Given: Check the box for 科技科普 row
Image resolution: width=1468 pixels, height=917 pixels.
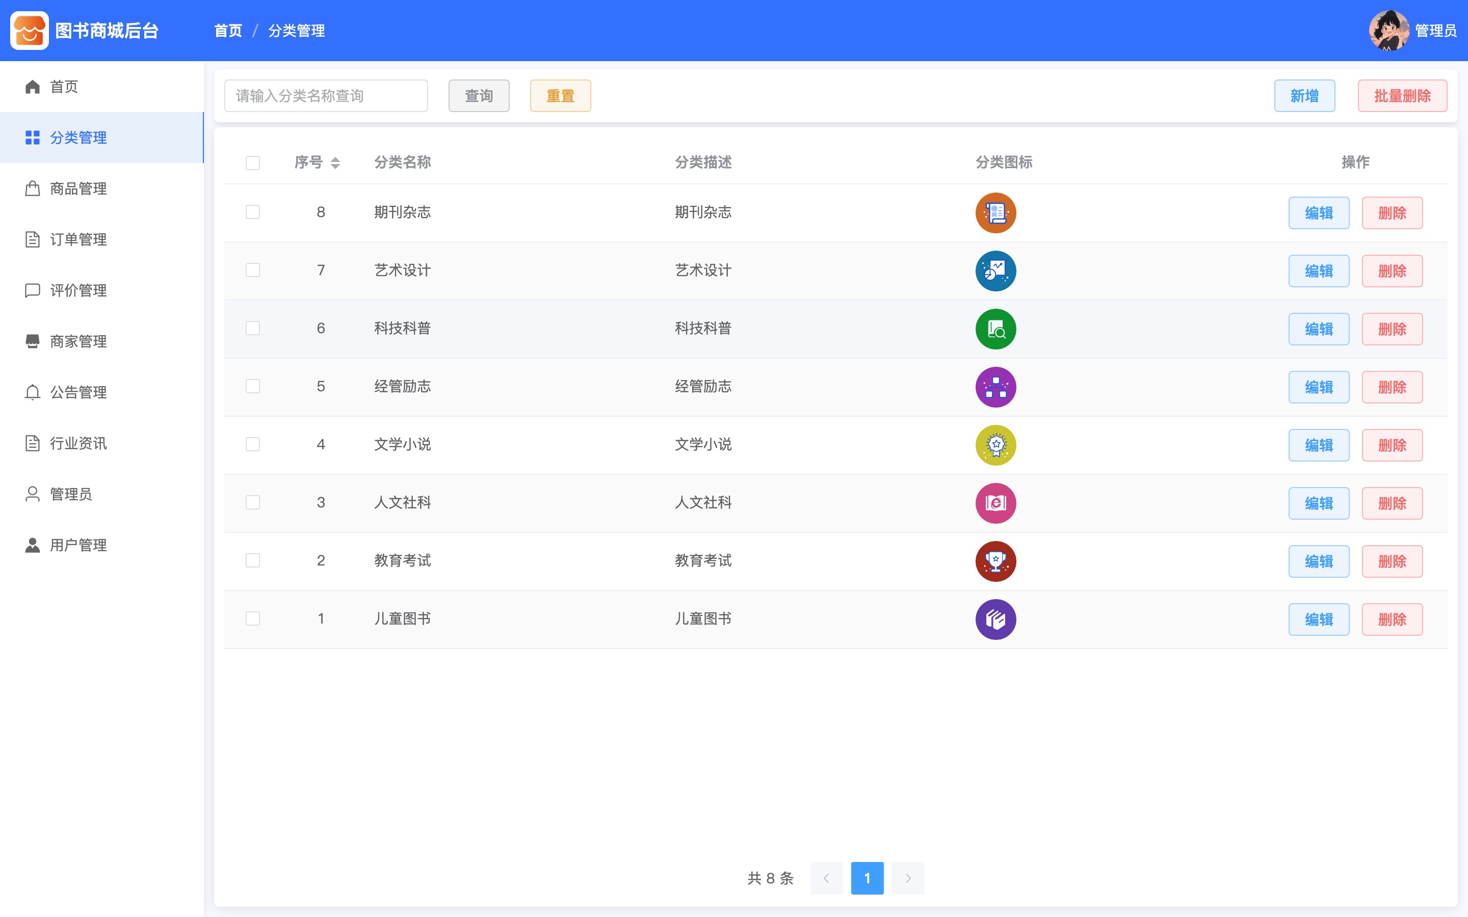Looking at the screenshot, I should point(253,328).
